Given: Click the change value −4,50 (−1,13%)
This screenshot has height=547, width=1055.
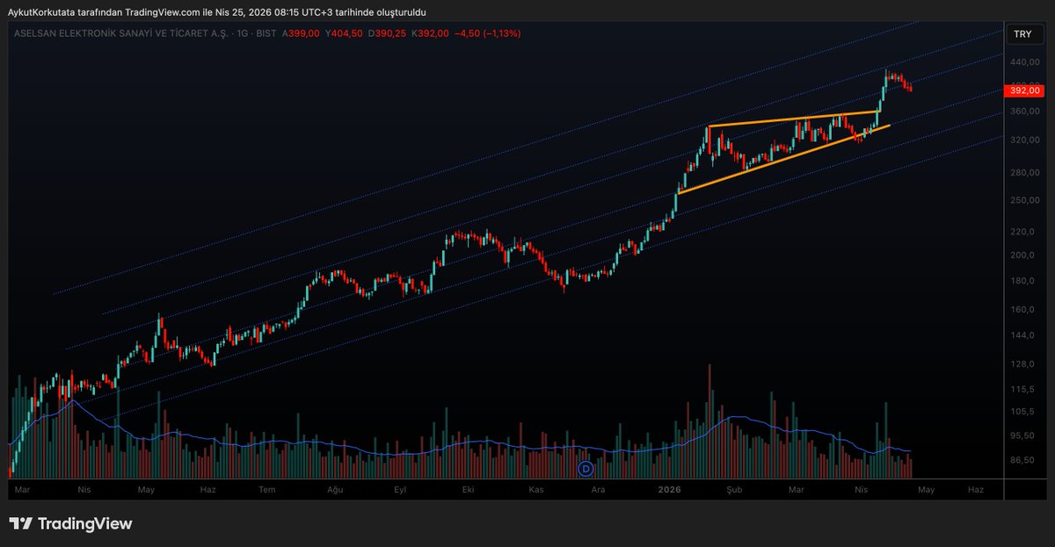Looking at the screenshot, I should click(x=488, y=33).
